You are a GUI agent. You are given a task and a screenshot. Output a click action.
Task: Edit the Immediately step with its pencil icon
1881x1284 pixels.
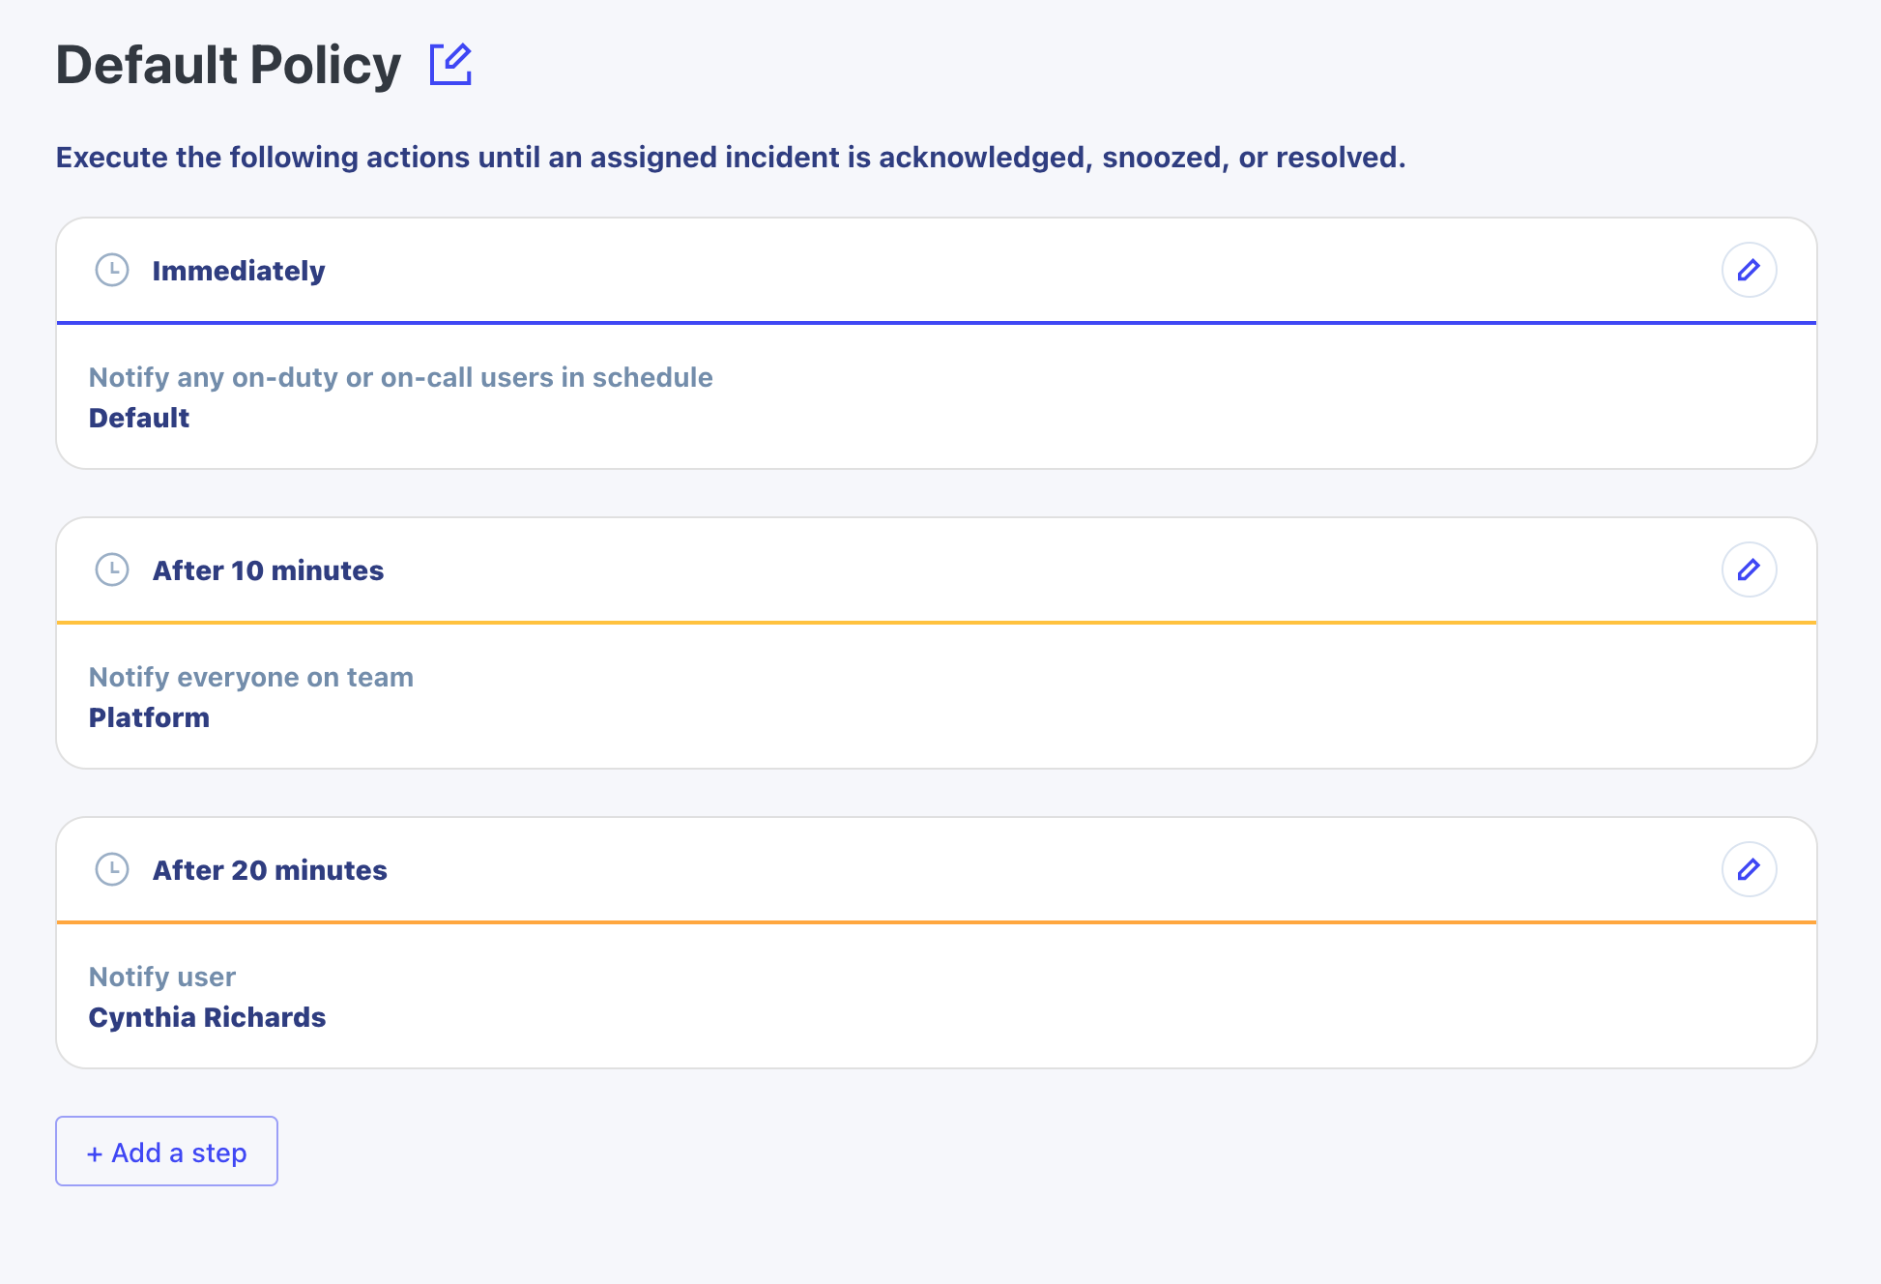pos(1749,270)
